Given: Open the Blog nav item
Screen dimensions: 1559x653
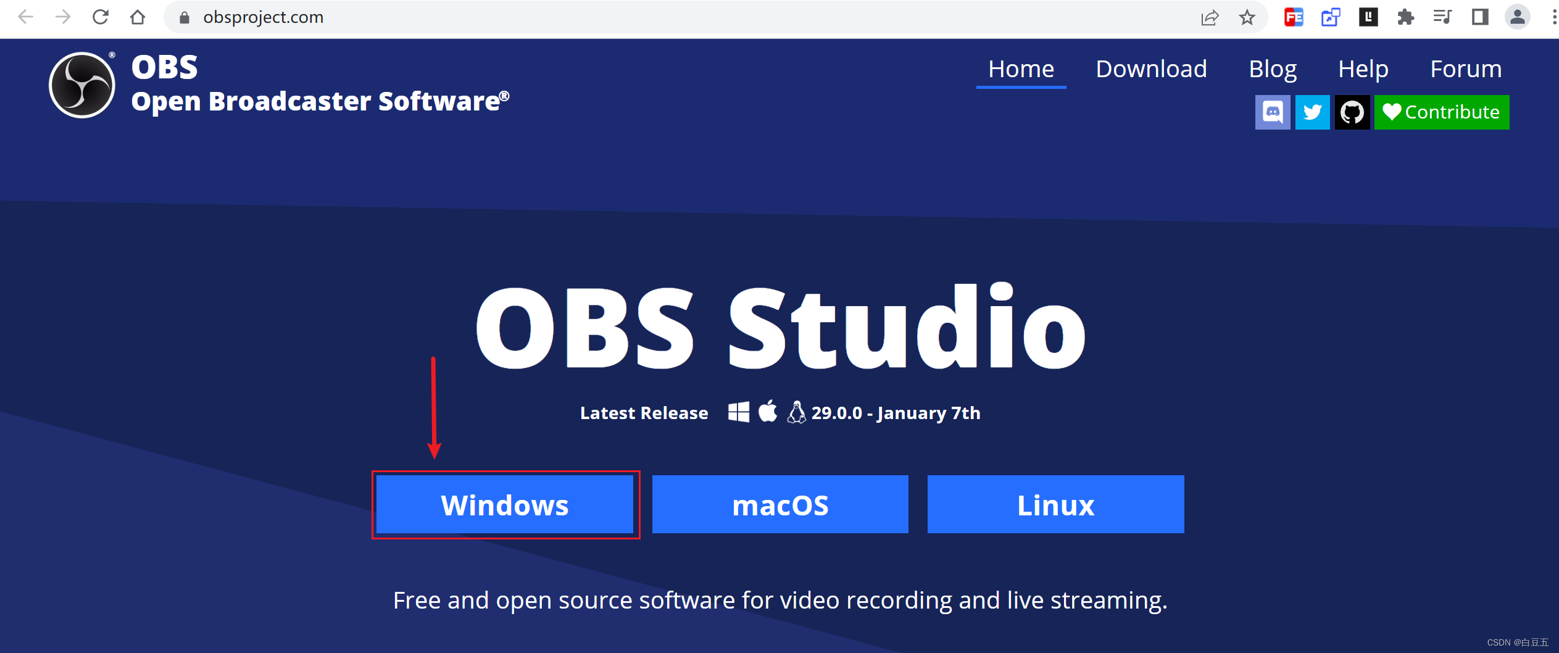Looking at the screenshot, I should (x=1273, y=69).
